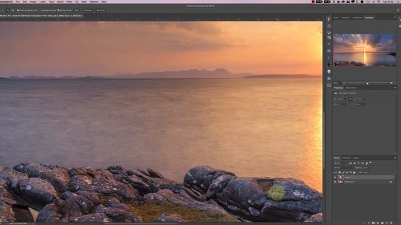Open the Layers panel options menu
The image size is (401, 225).
(x=395, y=157)
